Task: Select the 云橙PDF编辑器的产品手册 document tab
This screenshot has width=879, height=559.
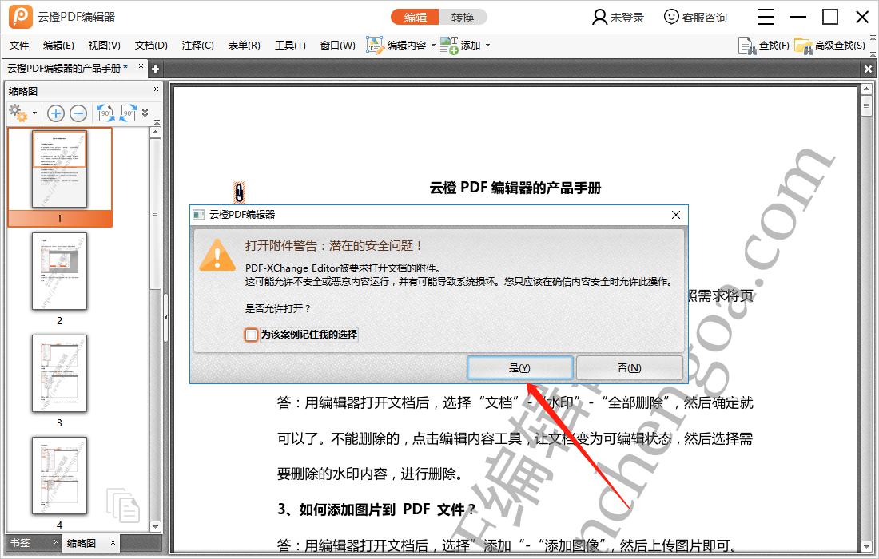Action: 67,69
